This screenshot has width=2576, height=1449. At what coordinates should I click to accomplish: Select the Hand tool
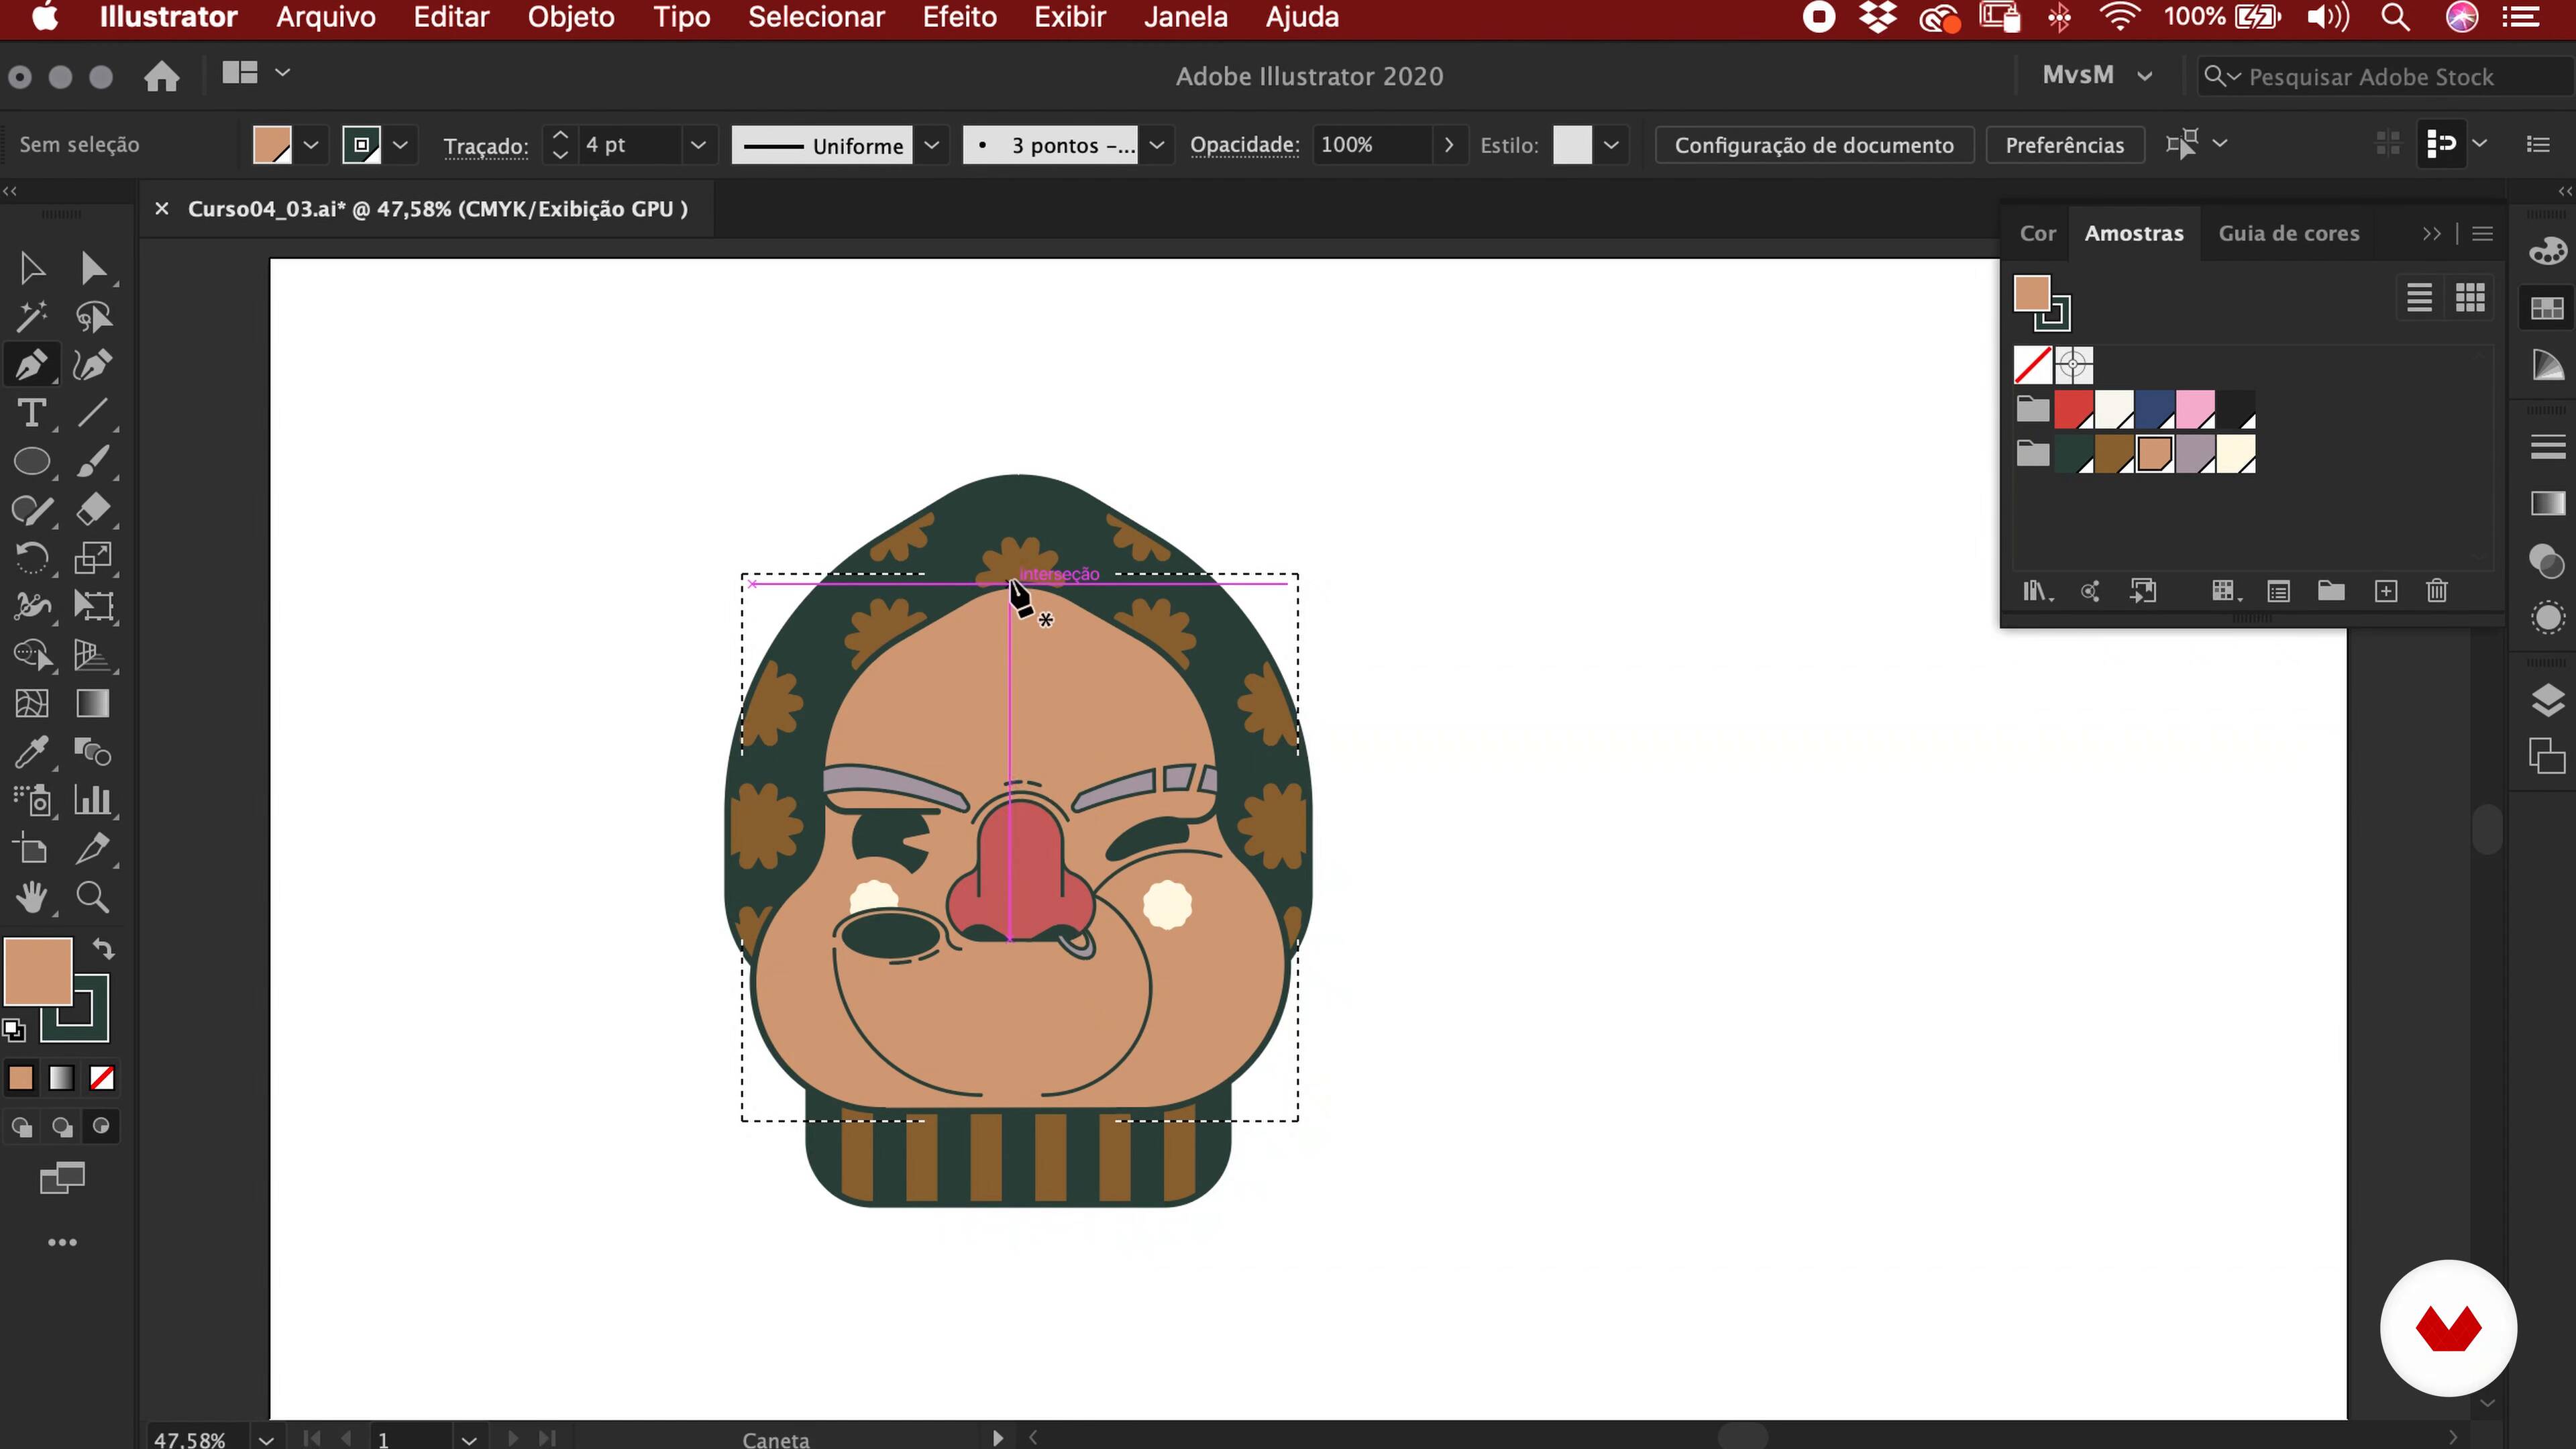tap(31, 897)
